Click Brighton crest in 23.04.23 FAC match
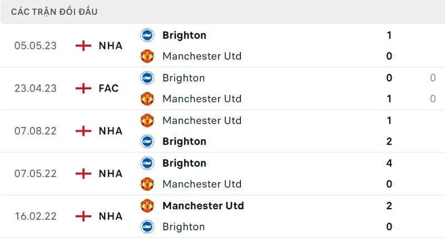The width and height of the screenshot is (445, 238). 147,78
